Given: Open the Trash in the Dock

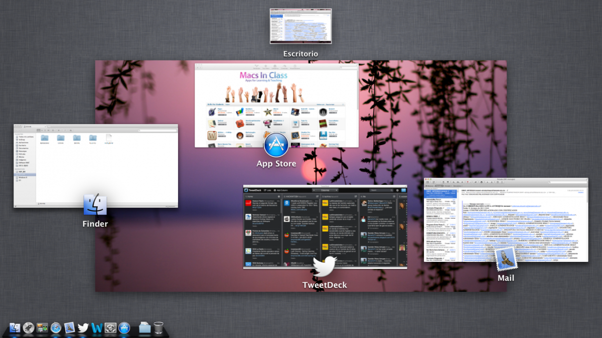Looking at the screenshot, I should pyautogui.click(x=159, y=328).
